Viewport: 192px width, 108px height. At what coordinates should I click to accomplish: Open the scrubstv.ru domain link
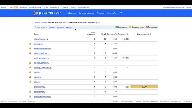tap(39, 44)
